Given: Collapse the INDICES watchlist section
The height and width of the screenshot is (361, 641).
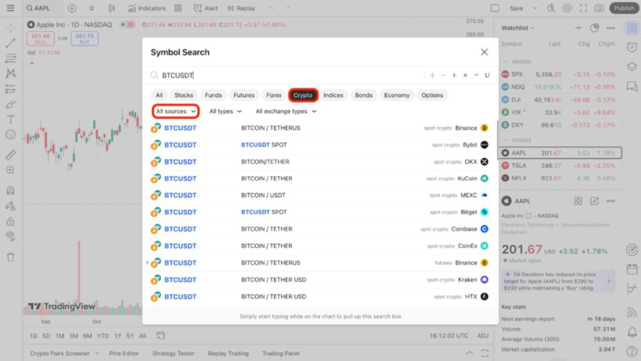Looking at the screenshot, I should point(505,62).
